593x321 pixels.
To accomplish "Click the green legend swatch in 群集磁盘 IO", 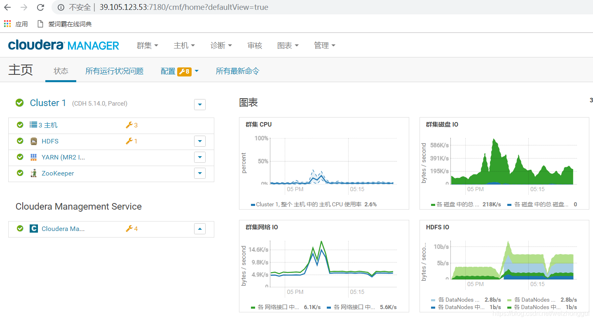I will (x=433, y=204).
